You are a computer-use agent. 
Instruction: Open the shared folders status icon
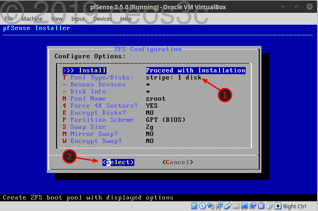[236, 206]
